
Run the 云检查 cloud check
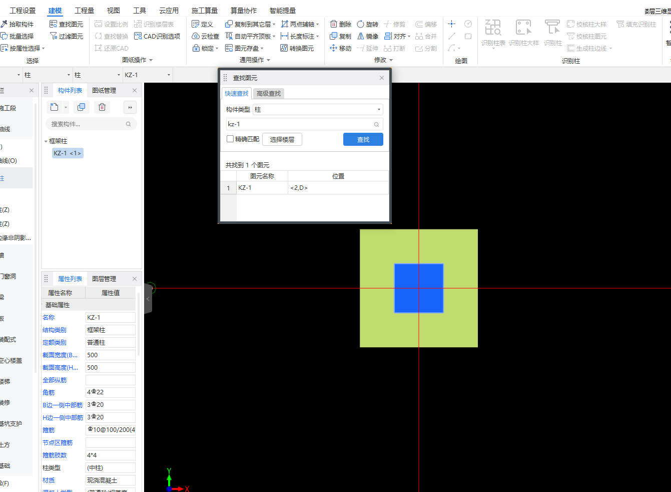click(206, 36)
